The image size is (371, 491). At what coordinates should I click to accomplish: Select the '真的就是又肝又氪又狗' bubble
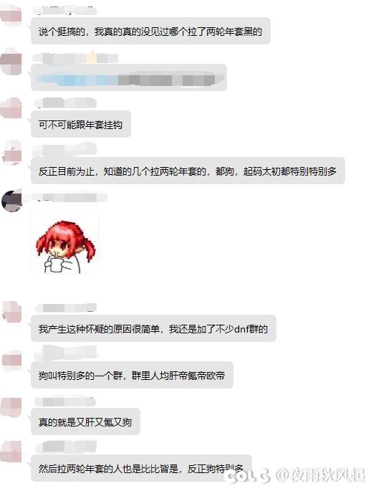85,421
